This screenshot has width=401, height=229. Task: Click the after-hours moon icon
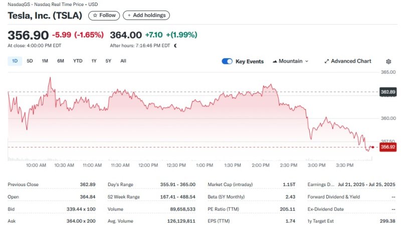175,45
